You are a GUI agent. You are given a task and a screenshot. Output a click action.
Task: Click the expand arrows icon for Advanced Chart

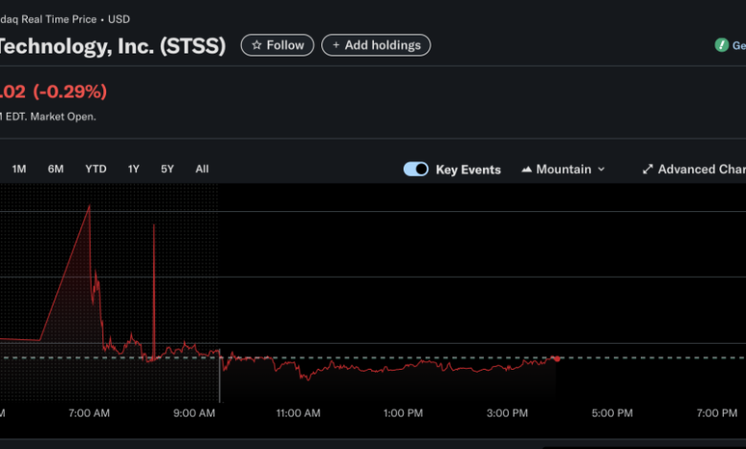coord(647,169)
